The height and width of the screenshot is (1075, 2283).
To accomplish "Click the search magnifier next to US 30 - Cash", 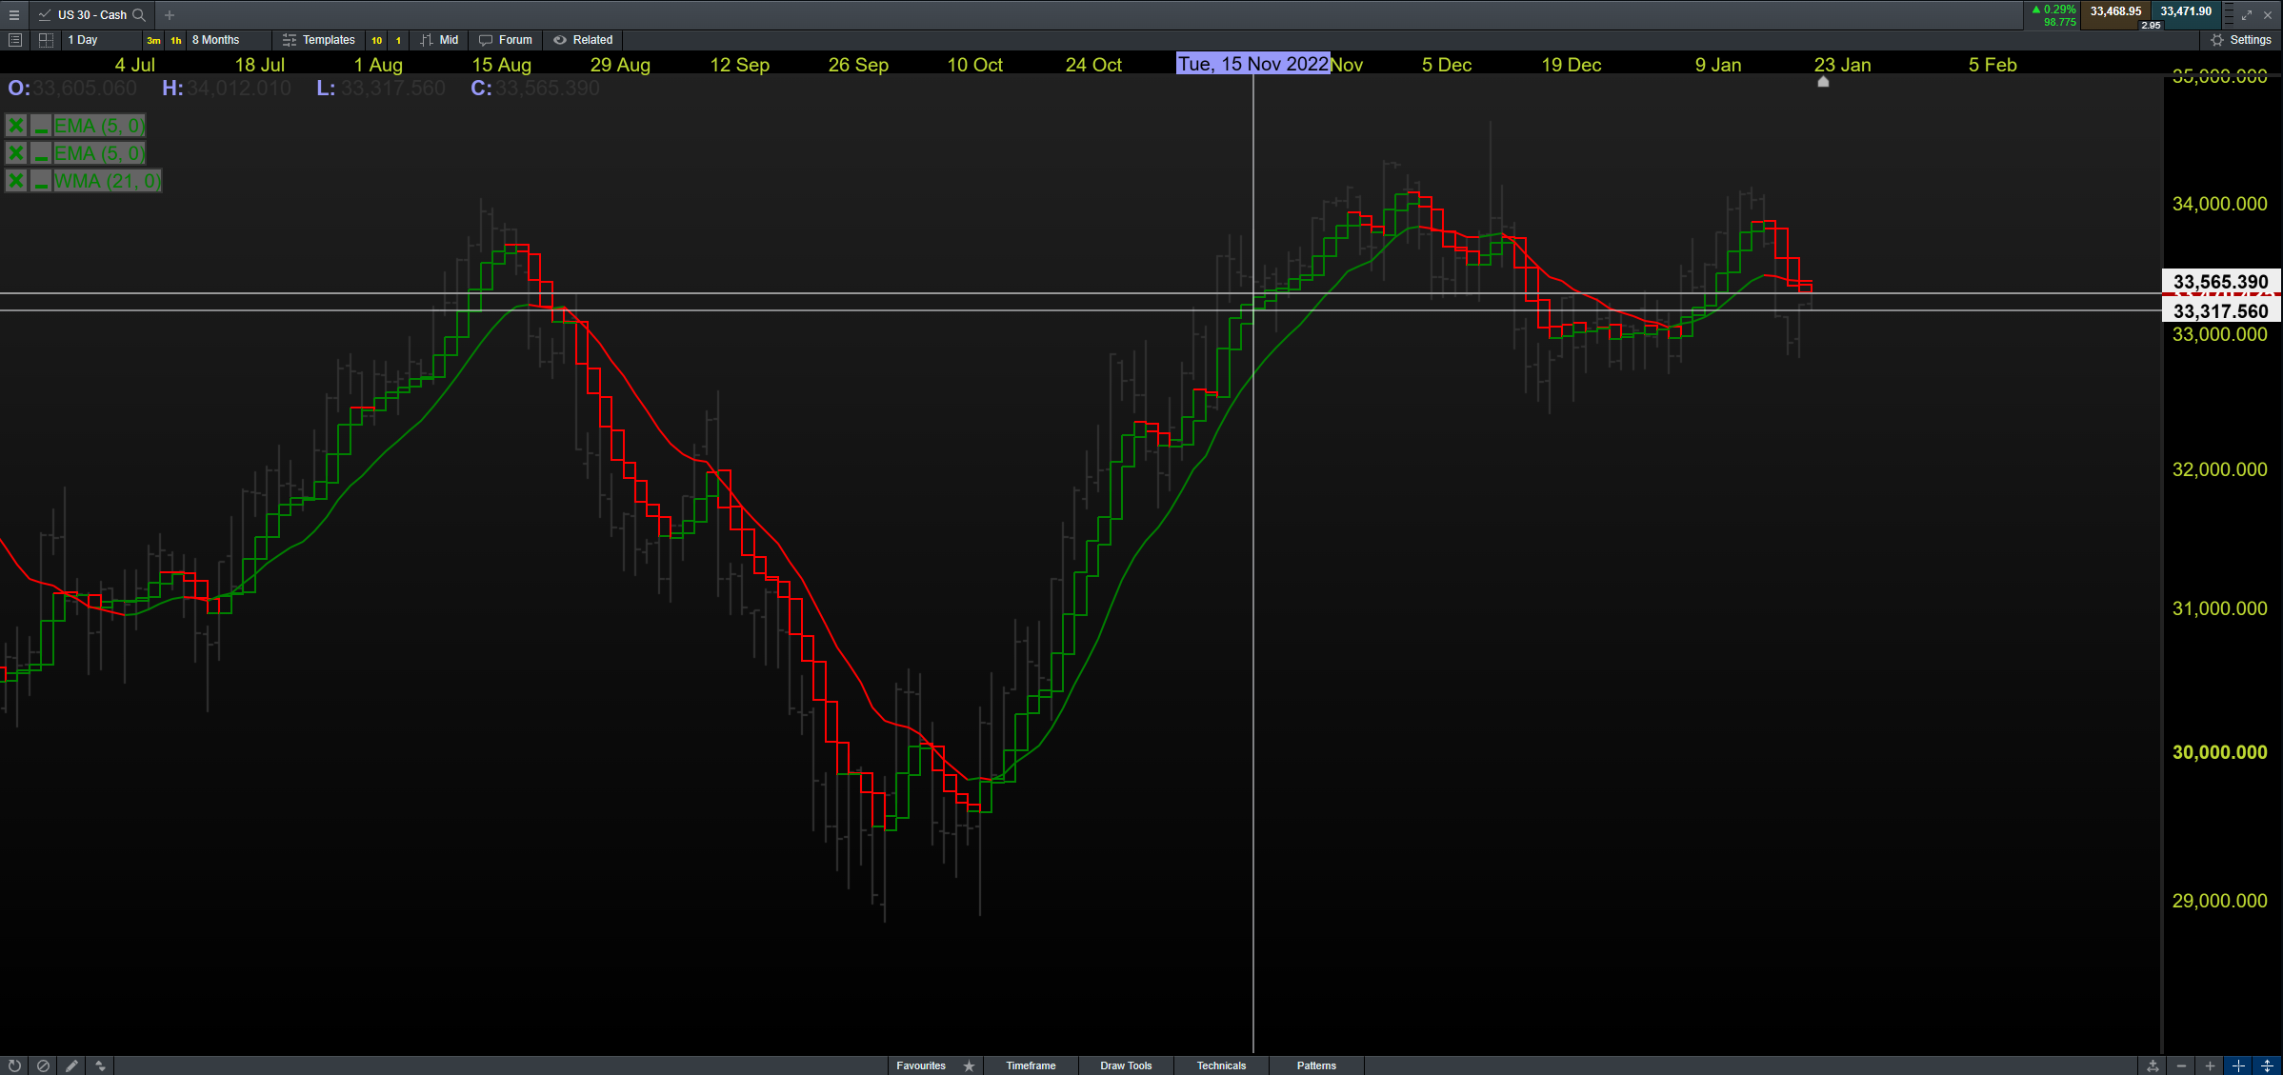I will [x=139, y=14].
